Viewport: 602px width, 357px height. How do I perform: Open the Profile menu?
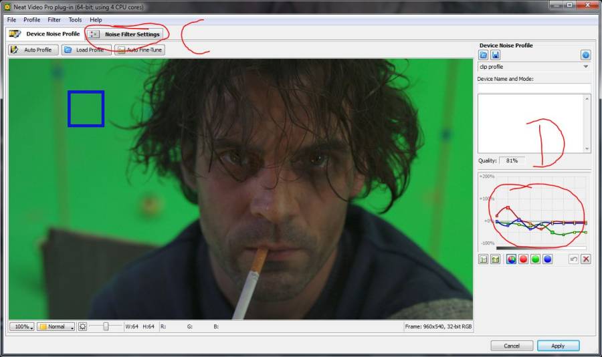[x=32, y=20]
